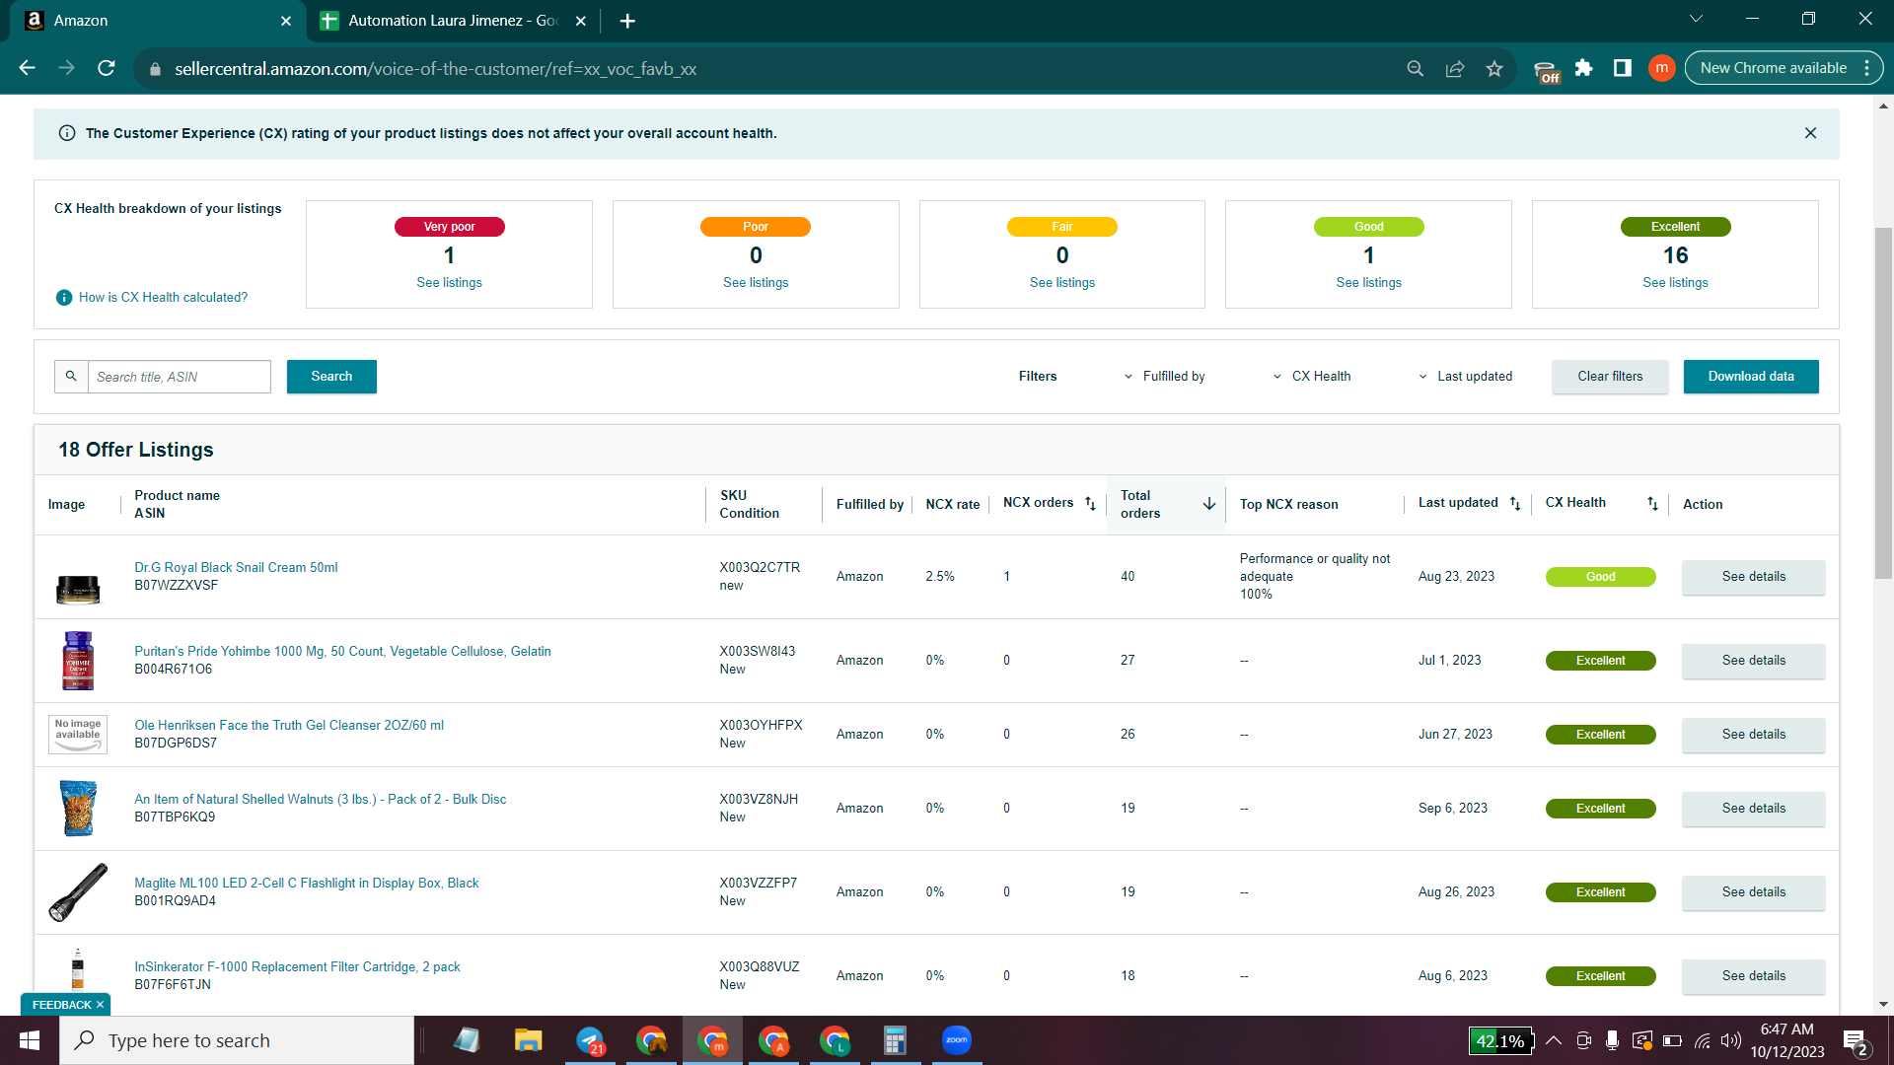Sort listings by CX Health
Screen dimensions: 1894x1065
pos(1652,504)
